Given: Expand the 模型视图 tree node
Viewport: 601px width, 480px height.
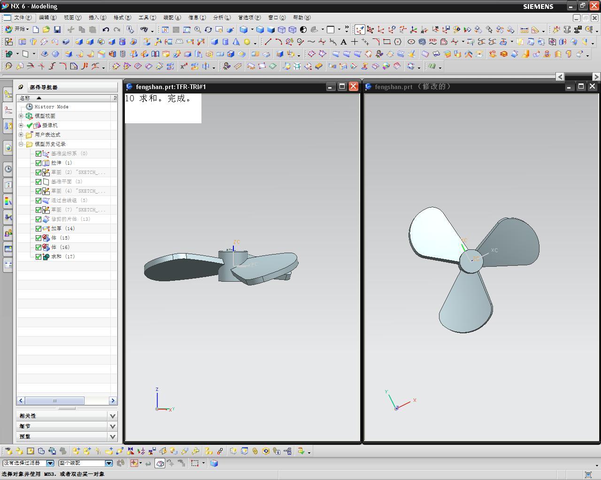Looking at the screenshot, I should tap(21, 116).
